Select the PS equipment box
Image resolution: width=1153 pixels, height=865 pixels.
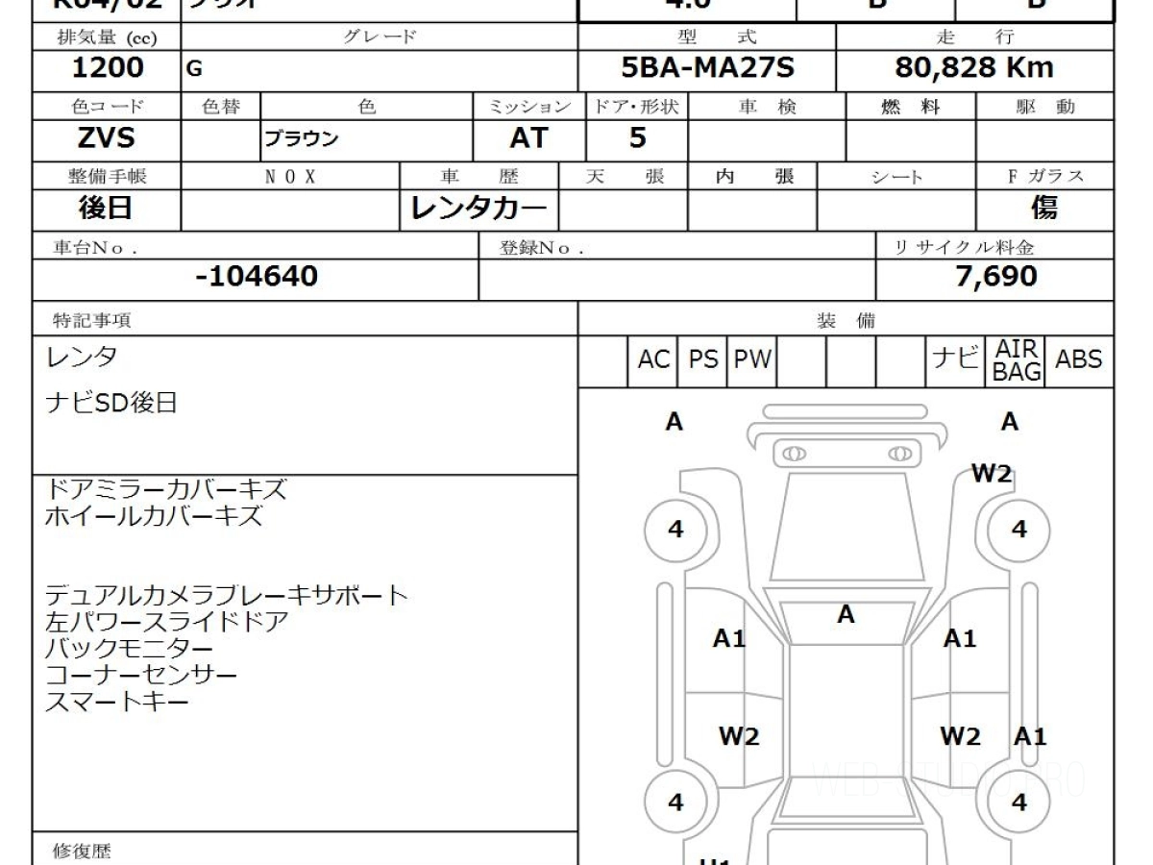click(x=703, y=360)
